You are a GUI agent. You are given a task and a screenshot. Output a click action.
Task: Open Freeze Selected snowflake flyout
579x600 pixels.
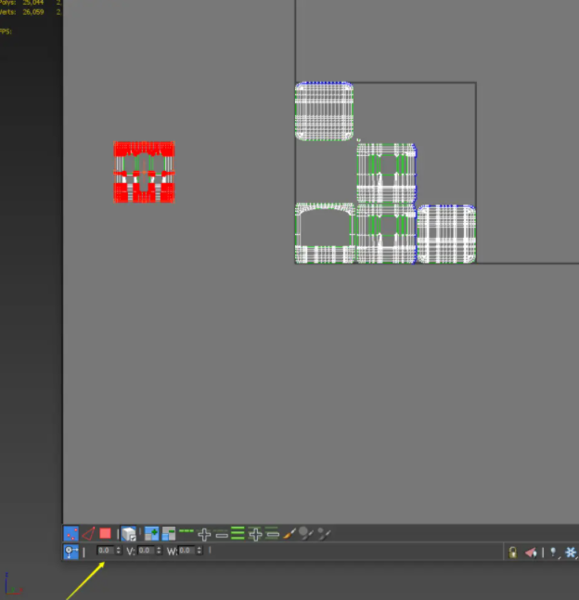point(571,553)
